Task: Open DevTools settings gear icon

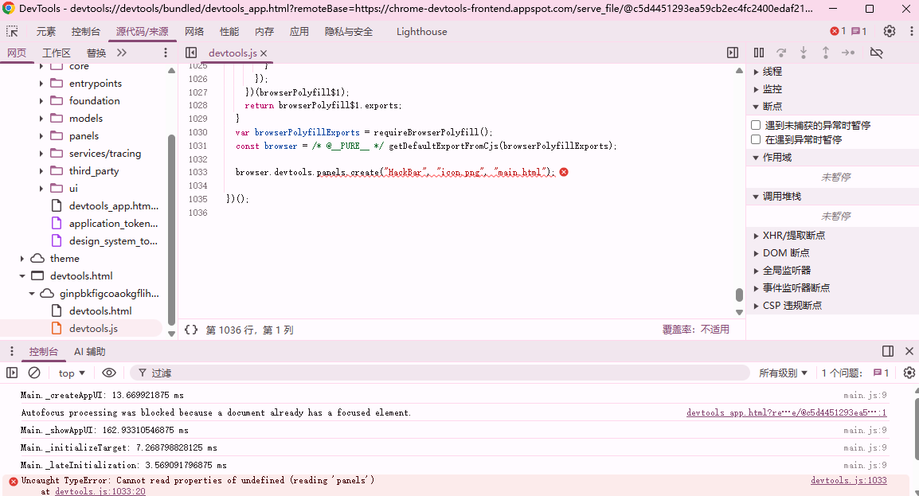Action: click(889, 32)
